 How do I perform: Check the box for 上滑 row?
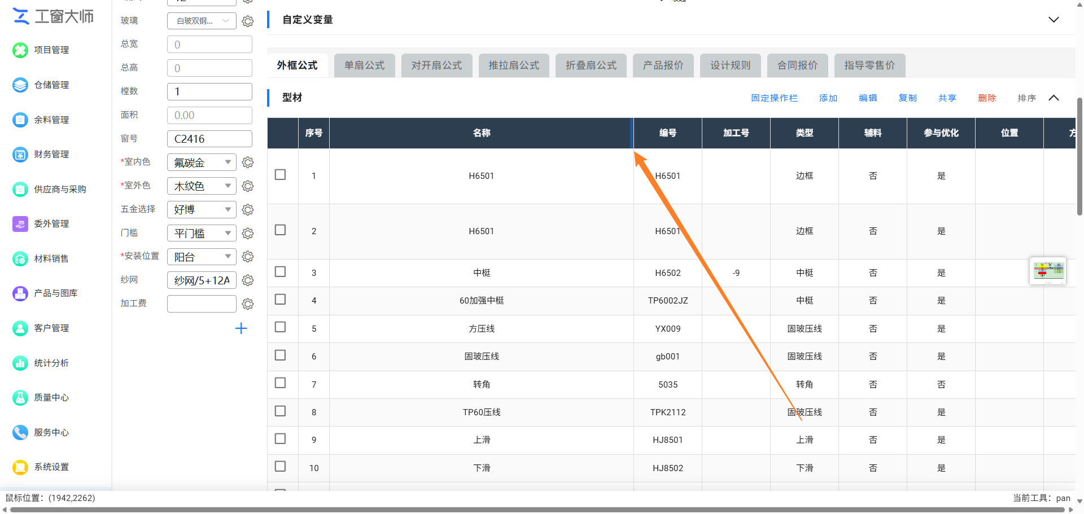click(x=280, y=439)
